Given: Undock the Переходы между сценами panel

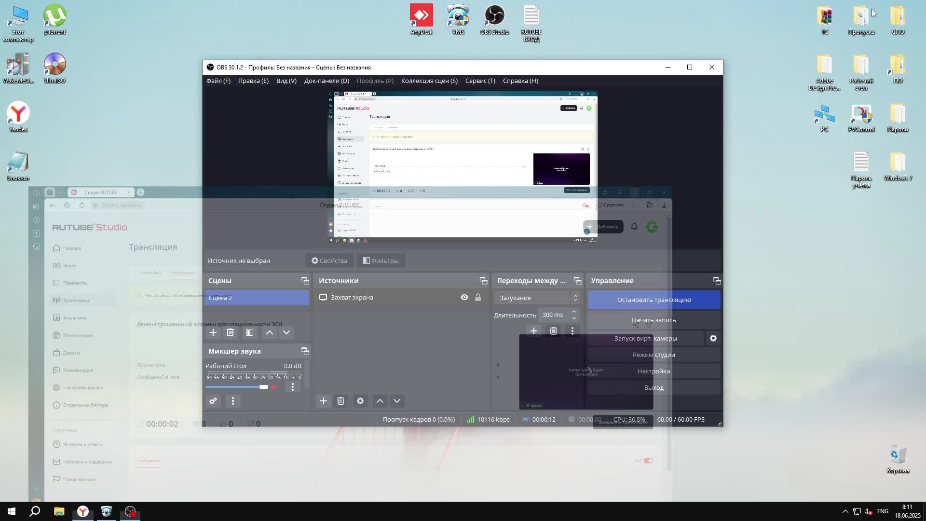Looking at the screenshot, I should [x=577, y=281].
